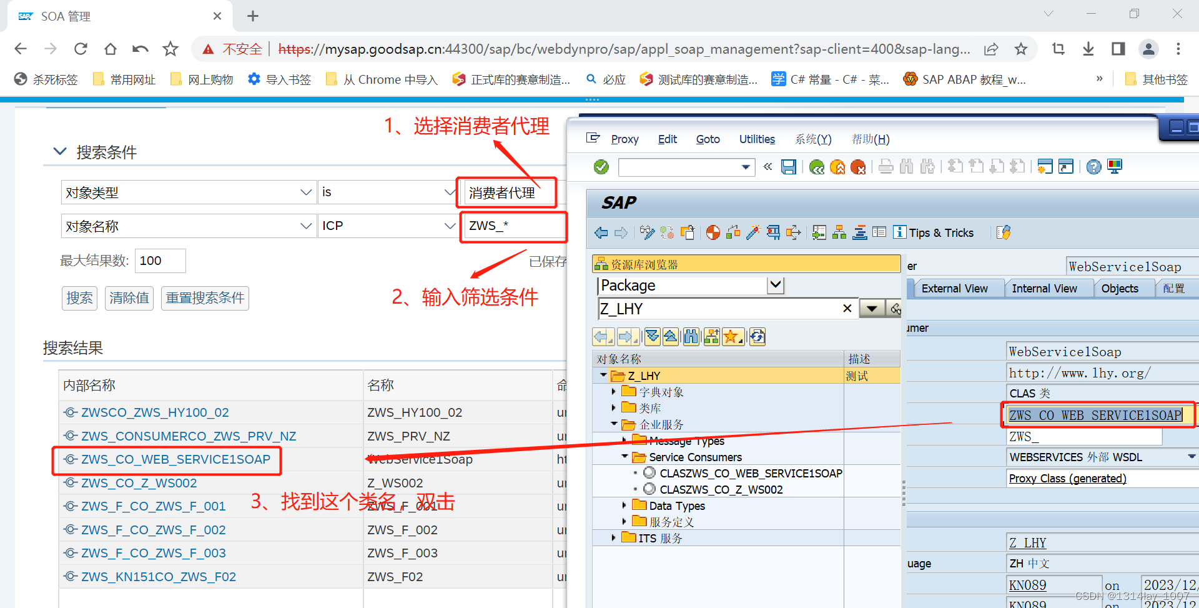
Task: Click the 最大结果数 input field
Action: click(x=160, y=261)
